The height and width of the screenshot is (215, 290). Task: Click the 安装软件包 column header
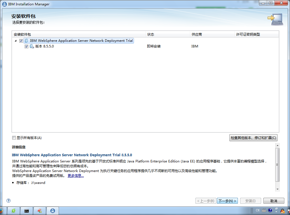click(x=79, y=34)
